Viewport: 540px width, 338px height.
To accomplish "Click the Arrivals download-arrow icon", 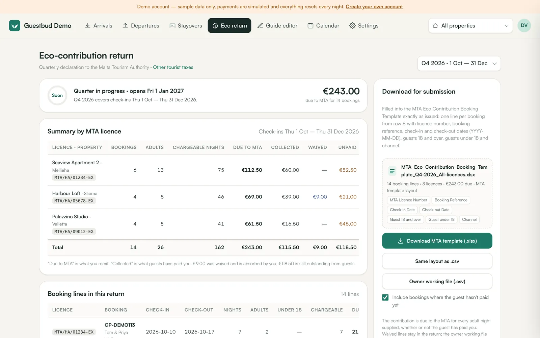I will click(88, 26).
